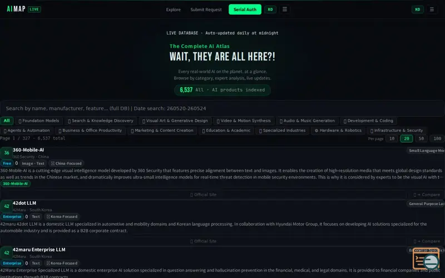Click the 'WAIT, THEY ARE ALL HERE?!' headline
Screen dimensions: 445x278
click(222, 57)
